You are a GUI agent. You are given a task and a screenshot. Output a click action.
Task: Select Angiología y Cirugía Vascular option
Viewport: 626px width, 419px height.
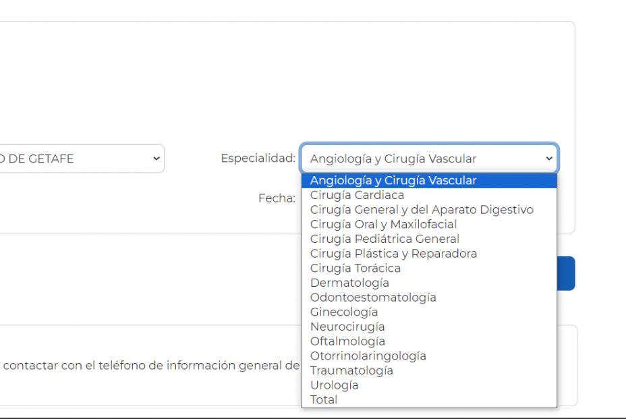pyautogui.click(x=393, y=181)
